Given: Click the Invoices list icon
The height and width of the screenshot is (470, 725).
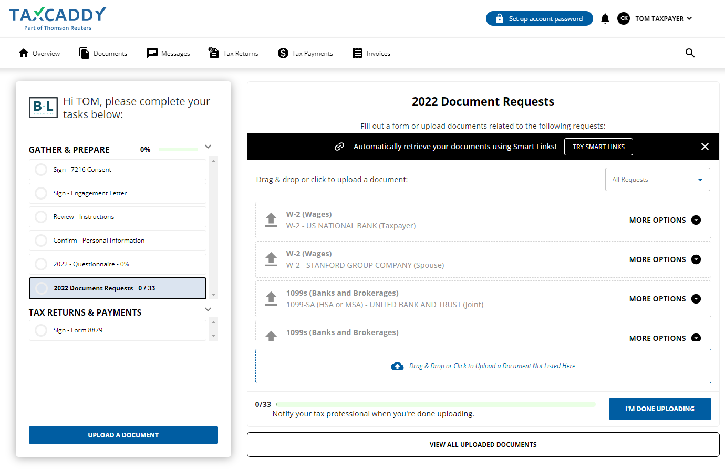Looking at the screenshot, I should coord(358,53).
